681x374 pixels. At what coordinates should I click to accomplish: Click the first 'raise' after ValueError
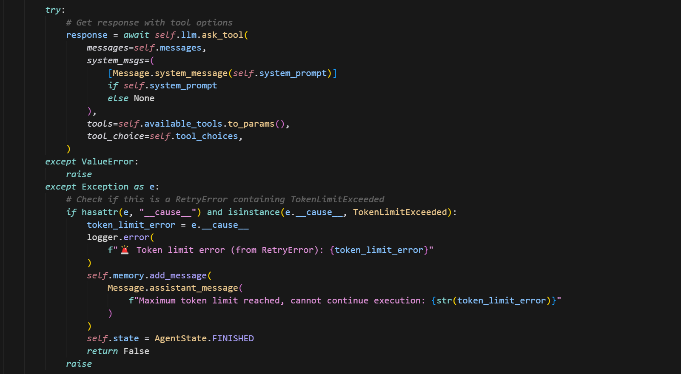(x=79, y=174)
